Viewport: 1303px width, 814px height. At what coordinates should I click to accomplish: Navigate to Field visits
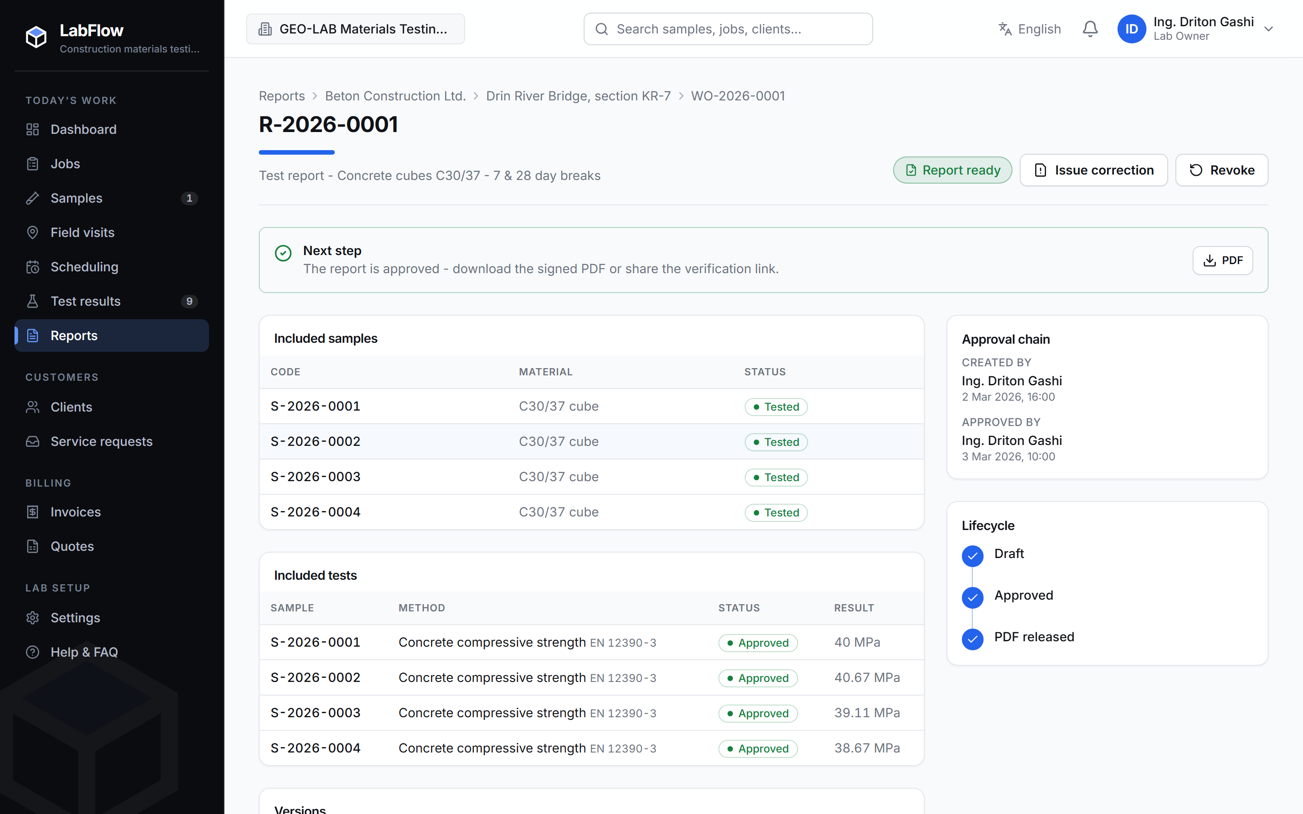[111, 232]
